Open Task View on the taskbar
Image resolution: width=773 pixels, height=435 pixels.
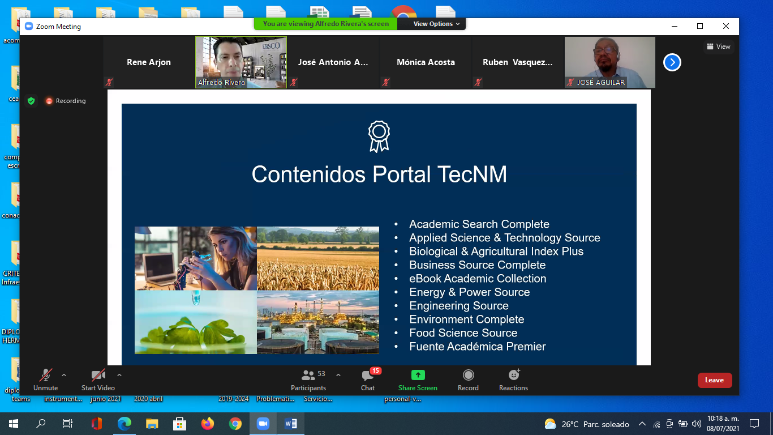(68, 424)
